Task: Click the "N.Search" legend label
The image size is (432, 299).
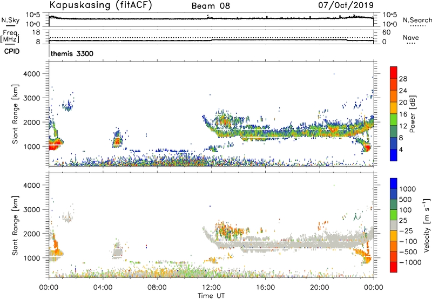Action: (417, 20)
